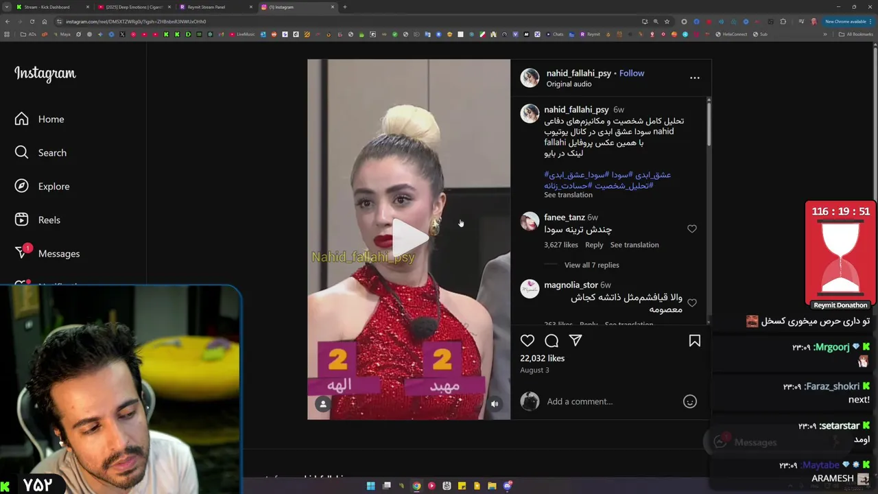Like magnolia_stor comment heart
This screenshot has width=878, height=494.
pyautogui.click(x=691, y=303)
